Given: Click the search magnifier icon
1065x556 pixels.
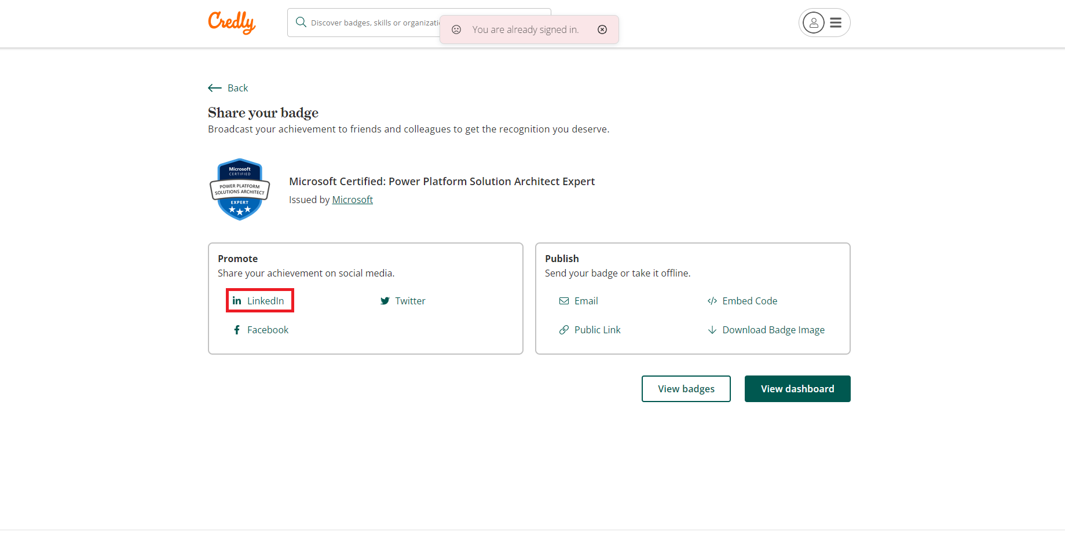Looking at the screenshot, I should click(x=301, y=23).
